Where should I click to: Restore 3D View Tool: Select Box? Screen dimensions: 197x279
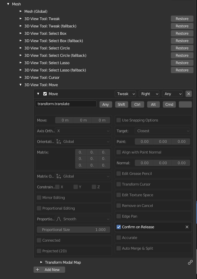click(182, 33)
